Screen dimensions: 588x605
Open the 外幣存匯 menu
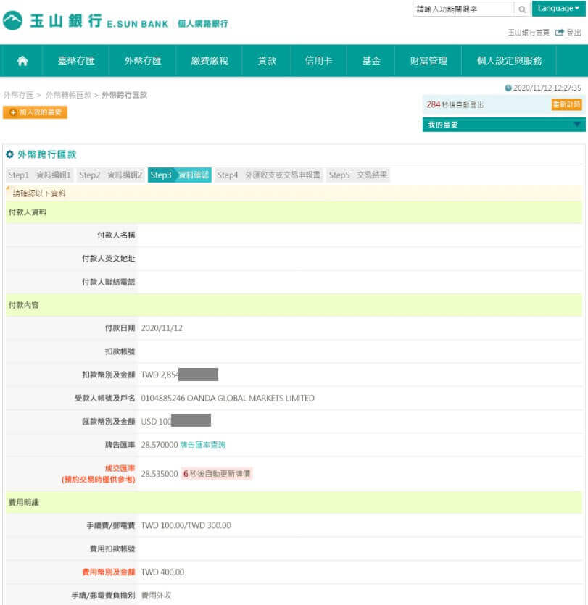142,61
